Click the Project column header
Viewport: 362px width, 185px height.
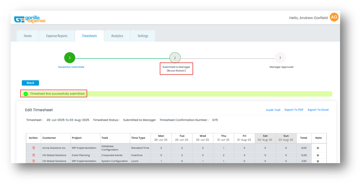[x=85, y=138]
